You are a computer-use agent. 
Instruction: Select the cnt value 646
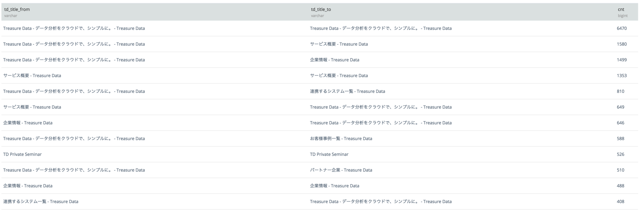click(x=620, y=123)
